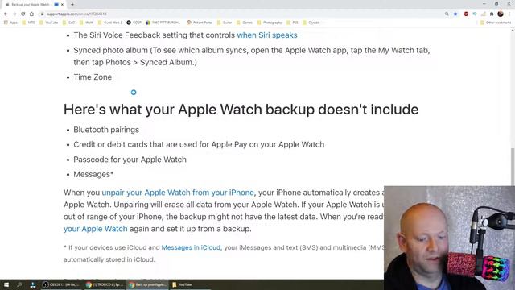Open the 'Messages in iCloud' link
This screenshot has height=290, width=515.
pyautogui.click(x=191, y=247)
